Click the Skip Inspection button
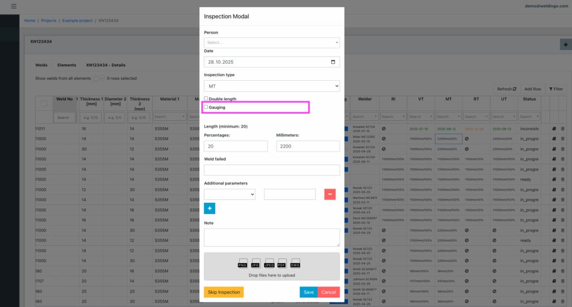The height and width of the screenshot is (307, 572). pos(223,292)
